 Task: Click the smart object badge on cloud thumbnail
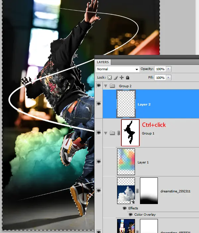point(133,202)
